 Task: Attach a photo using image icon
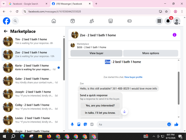pyautogui.click(x=79, y=124)
